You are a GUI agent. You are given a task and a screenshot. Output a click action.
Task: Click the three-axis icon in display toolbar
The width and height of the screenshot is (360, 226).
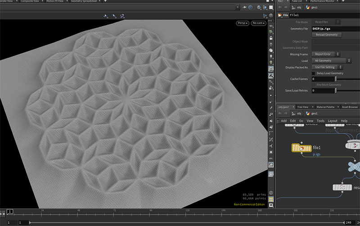[271, 145]
